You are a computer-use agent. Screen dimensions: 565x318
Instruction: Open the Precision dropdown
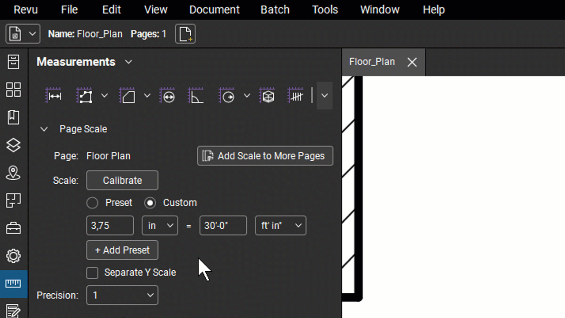tap(122, 295)
